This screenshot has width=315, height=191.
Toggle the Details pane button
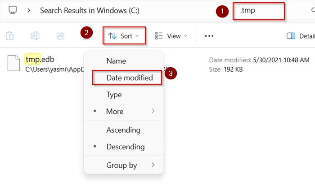point(301,36)
